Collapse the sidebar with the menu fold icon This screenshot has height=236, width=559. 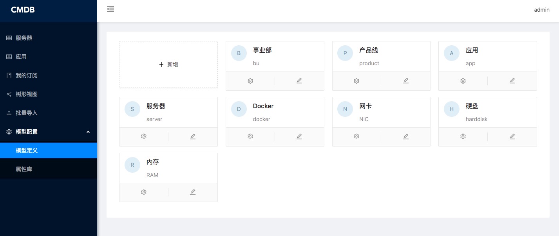(x=110, y=9)
